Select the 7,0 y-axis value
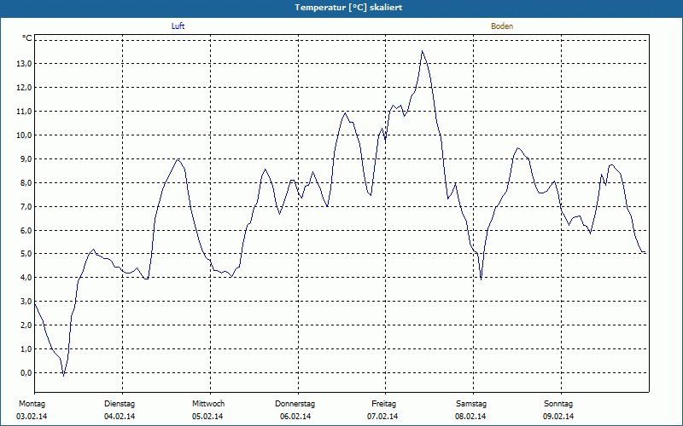This screenshot has width=683, height=426. [26, 206]
